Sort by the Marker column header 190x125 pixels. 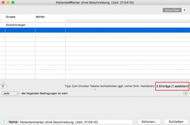point(40,17)
